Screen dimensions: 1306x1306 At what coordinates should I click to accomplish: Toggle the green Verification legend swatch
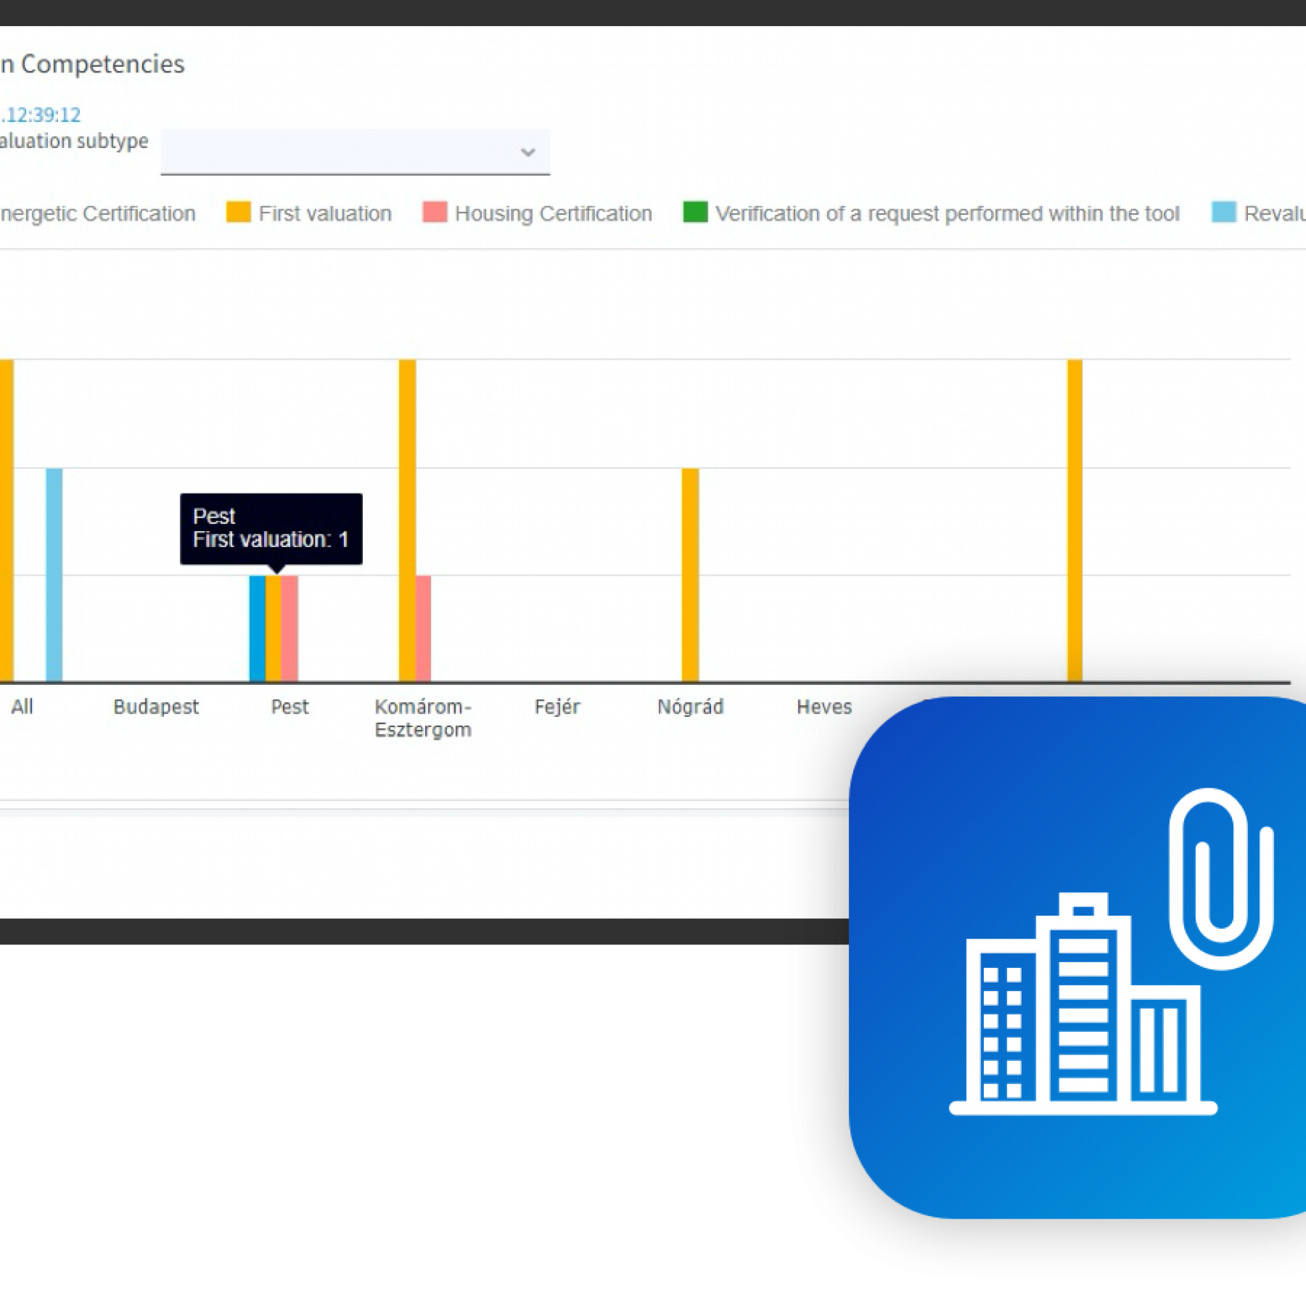click(x=695, y=212)
